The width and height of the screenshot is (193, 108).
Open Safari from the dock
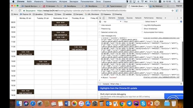pos(33,103)
